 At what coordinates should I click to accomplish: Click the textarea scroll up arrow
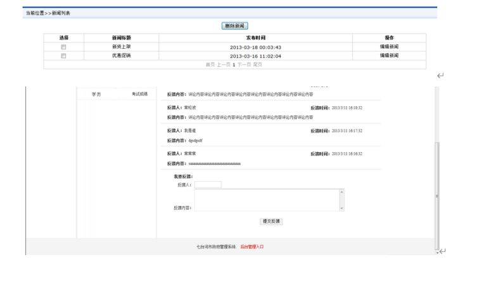(x=342, y=192)
